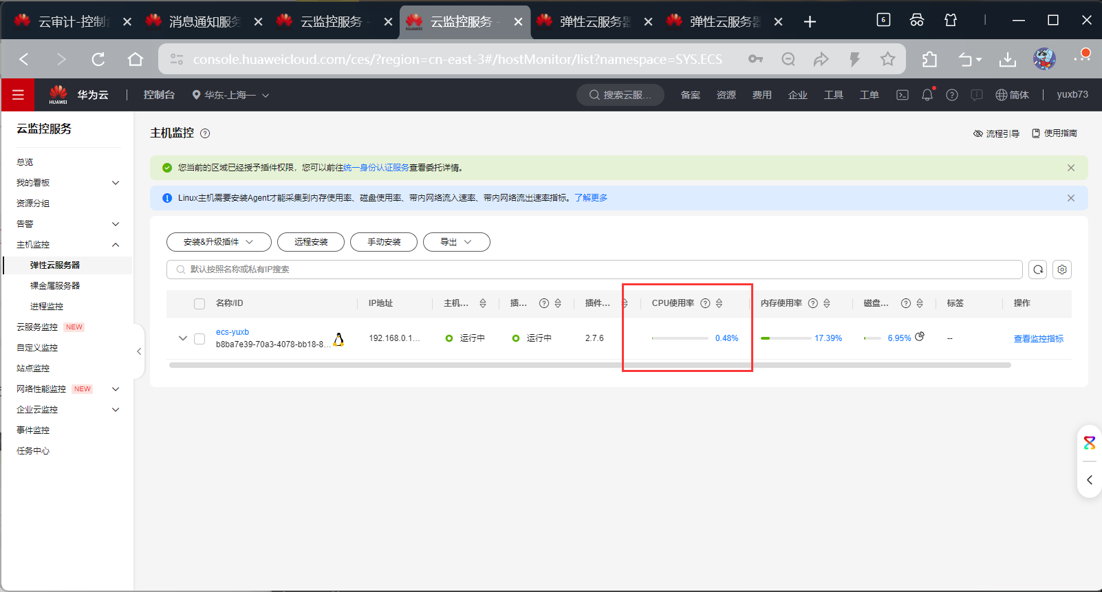Image resolution: width=1102 pixels, height=592 pixels.
Task: Click the refresh icon next to search box
Action: click(x=1038, y=270)
